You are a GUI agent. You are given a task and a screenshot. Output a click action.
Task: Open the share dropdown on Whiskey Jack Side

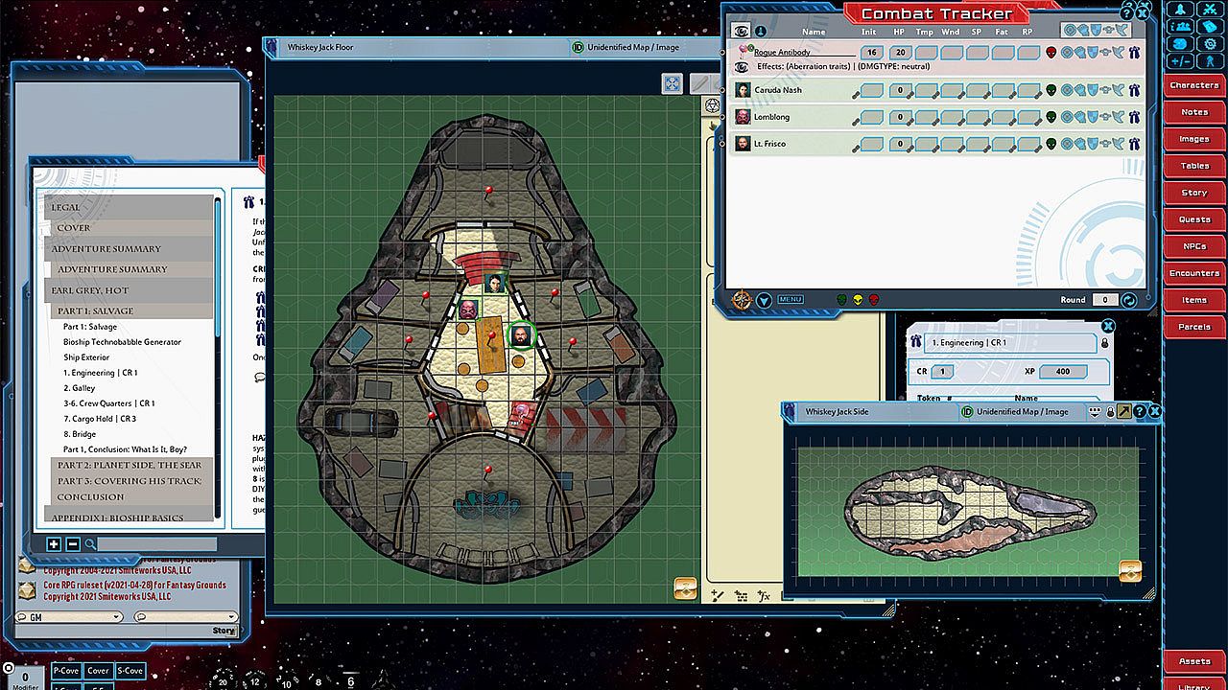[1095, 411]
